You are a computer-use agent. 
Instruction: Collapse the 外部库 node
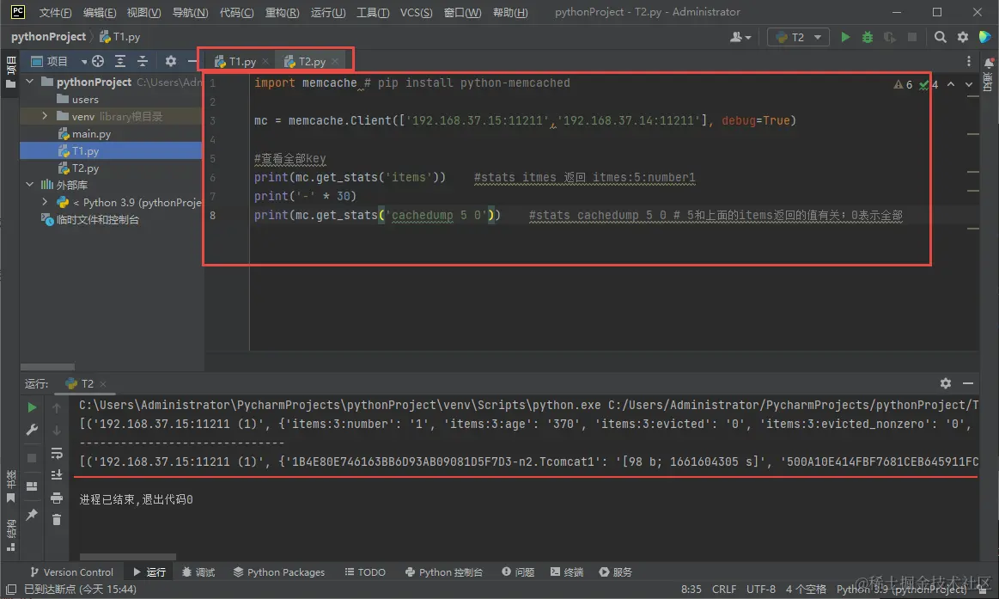[x=30, y=185]
